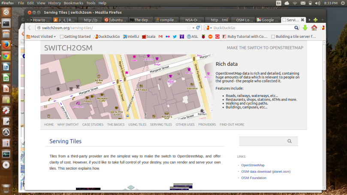347x195 pixels.
Task: Open the System Monitor dock icon
Action: click(6, 154)
